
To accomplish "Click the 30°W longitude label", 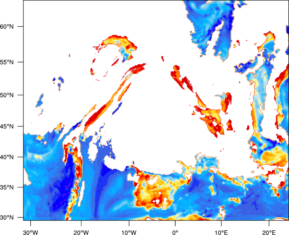I will 31,232.
